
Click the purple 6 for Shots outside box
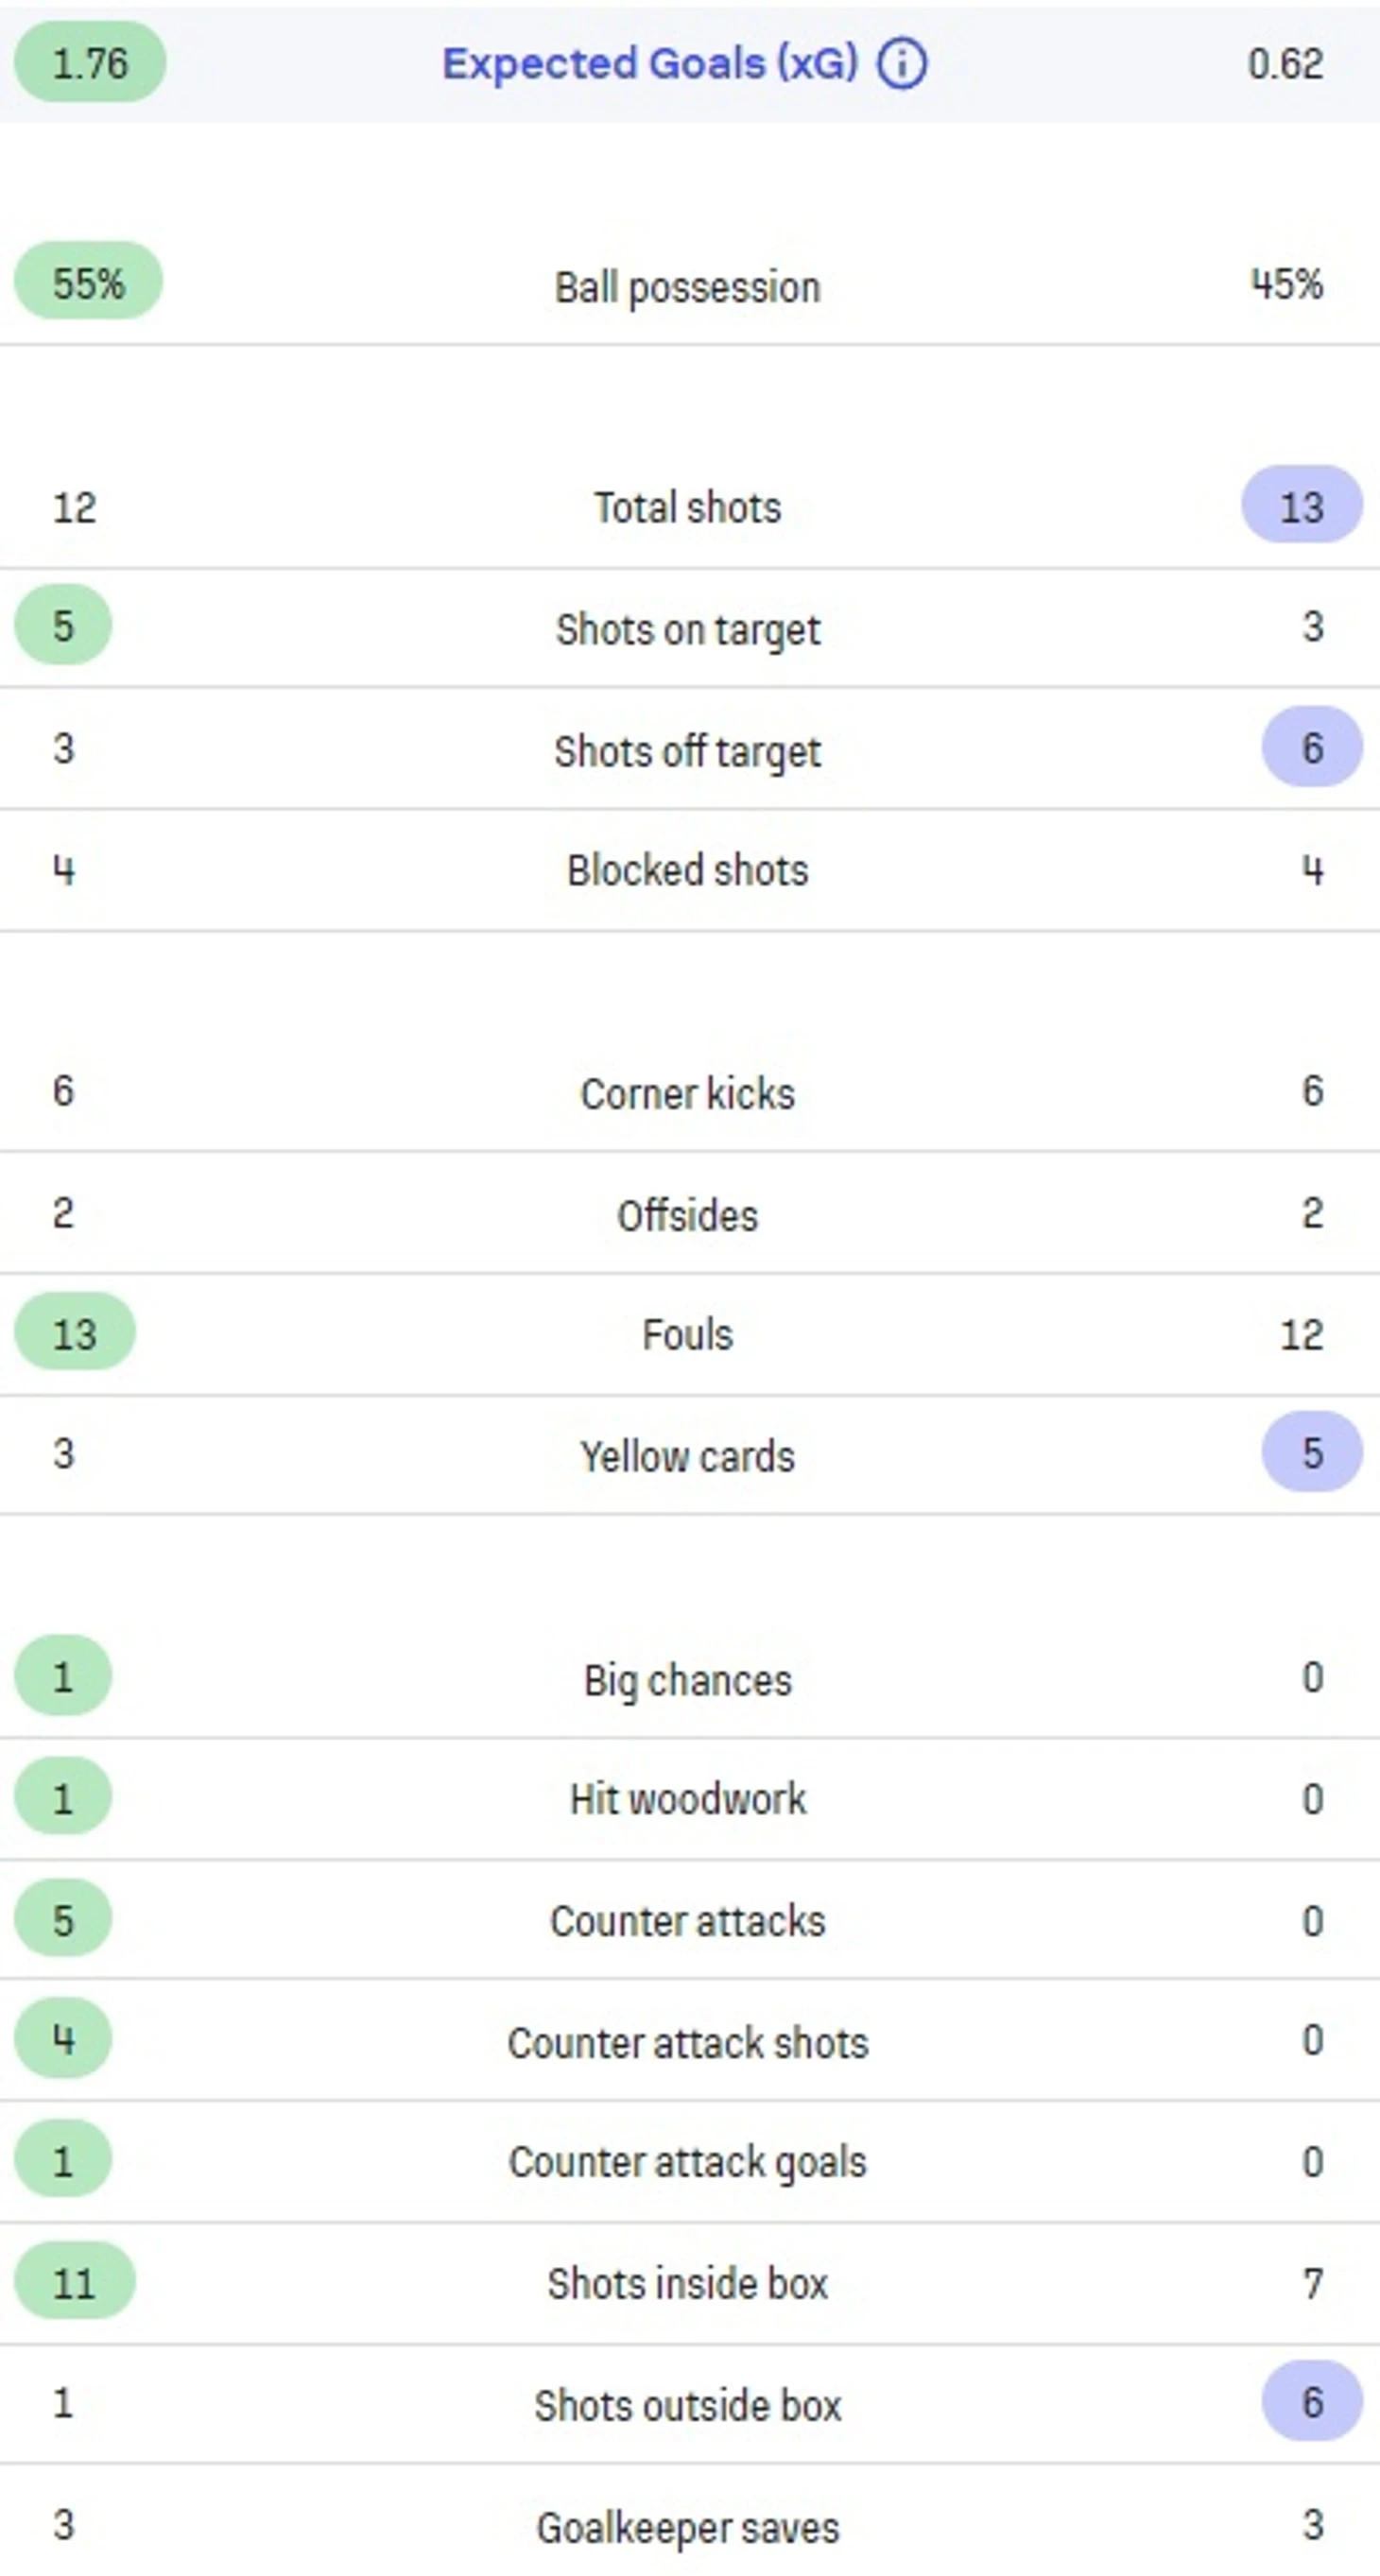point(1312,2403)
